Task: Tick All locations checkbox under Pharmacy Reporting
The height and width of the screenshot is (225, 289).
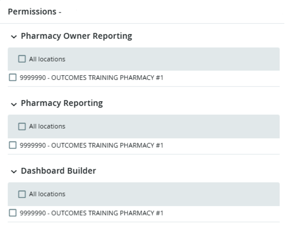Action: 22,126
